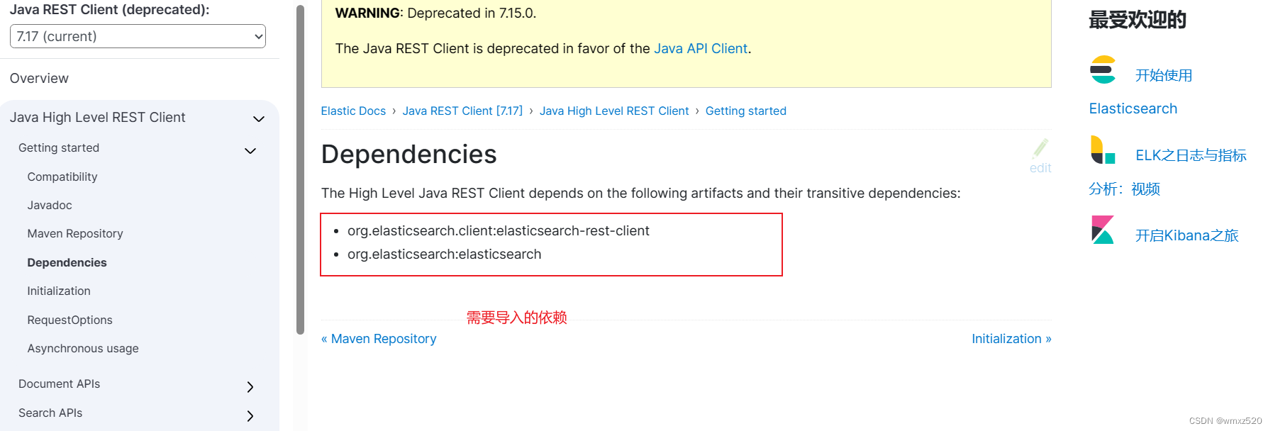1273x431 pixels.
Task: Go to the next page, Initialization »
Action: pyautogui.click(x=1011, y=339)
